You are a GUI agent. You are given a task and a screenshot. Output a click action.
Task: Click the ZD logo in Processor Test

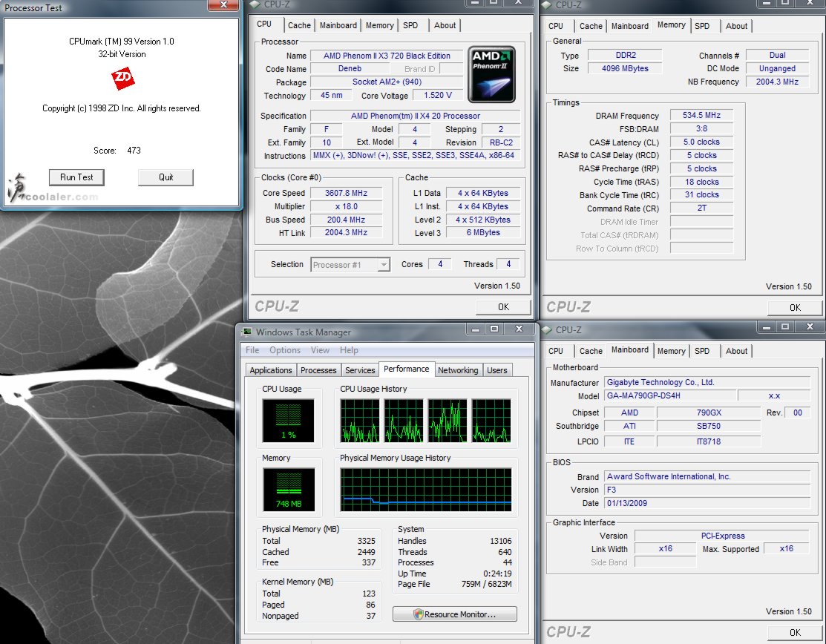coord(123,79)
